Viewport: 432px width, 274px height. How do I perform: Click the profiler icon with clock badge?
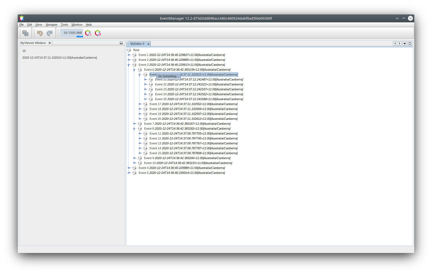pos(88,33)
